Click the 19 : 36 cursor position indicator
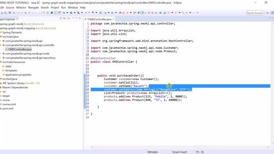This screenshot has width=274, height=154. point(200,152)
